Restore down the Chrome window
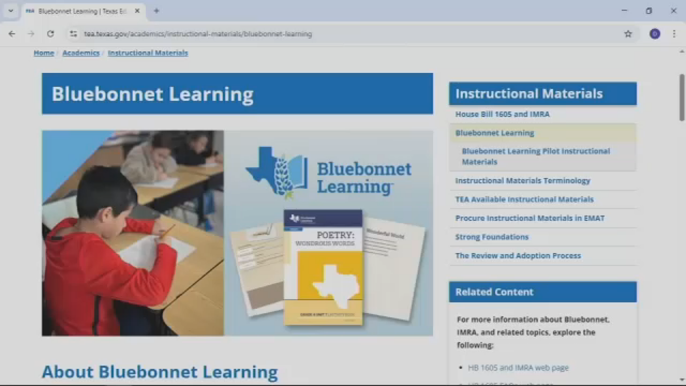 (x=649, y=11)
